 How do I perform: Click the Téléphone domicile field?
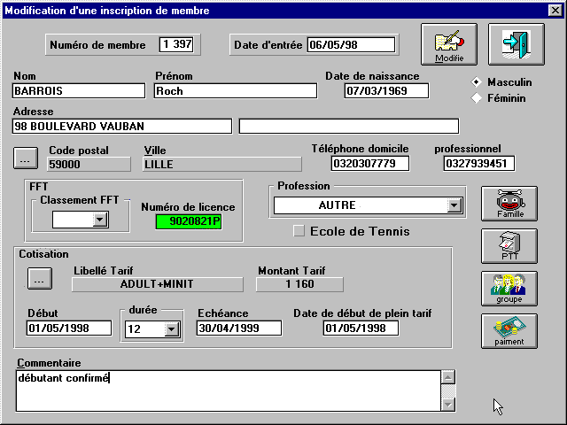click(x=370, y=163)
